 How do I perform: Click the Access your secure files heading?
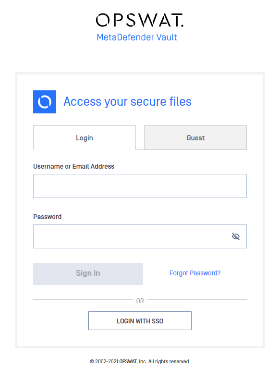click(128, 102)
